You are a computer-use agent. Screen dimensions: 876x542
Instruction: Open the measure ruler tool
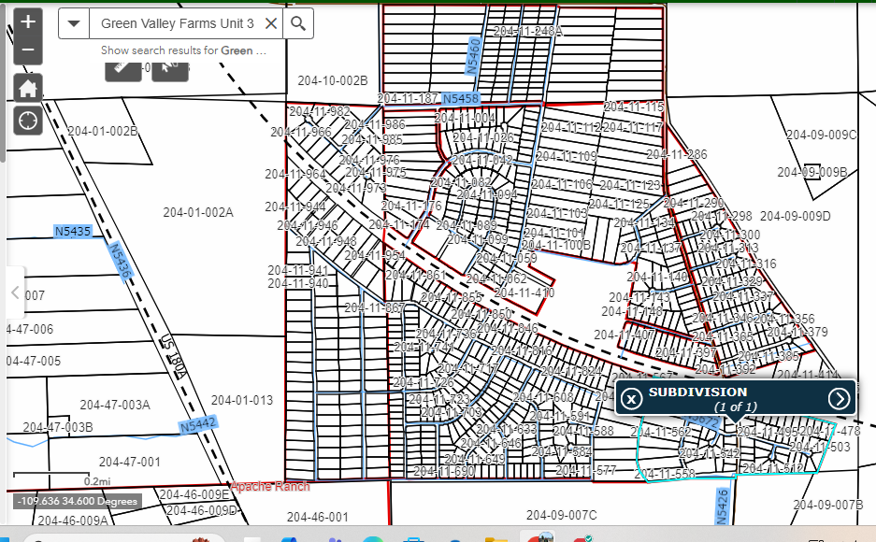coord(122,67)
